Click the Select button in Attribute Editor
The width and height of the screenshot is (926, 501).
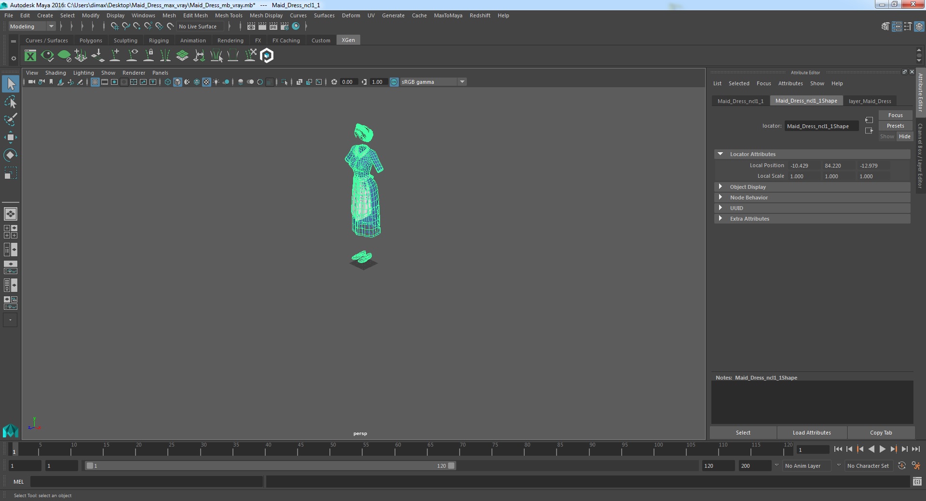[x=743, y=433]
